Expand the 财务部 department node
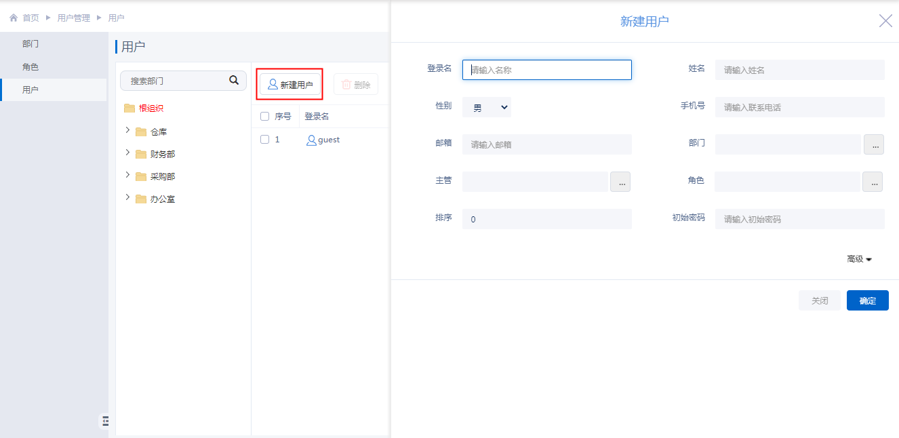Screen dimensions: 899x438 [127, 153]
